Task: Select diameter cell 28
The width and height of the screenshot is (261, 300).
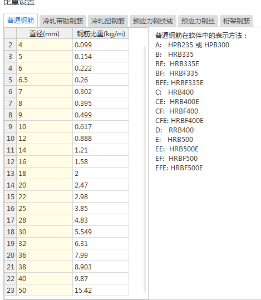Action: 45,220
